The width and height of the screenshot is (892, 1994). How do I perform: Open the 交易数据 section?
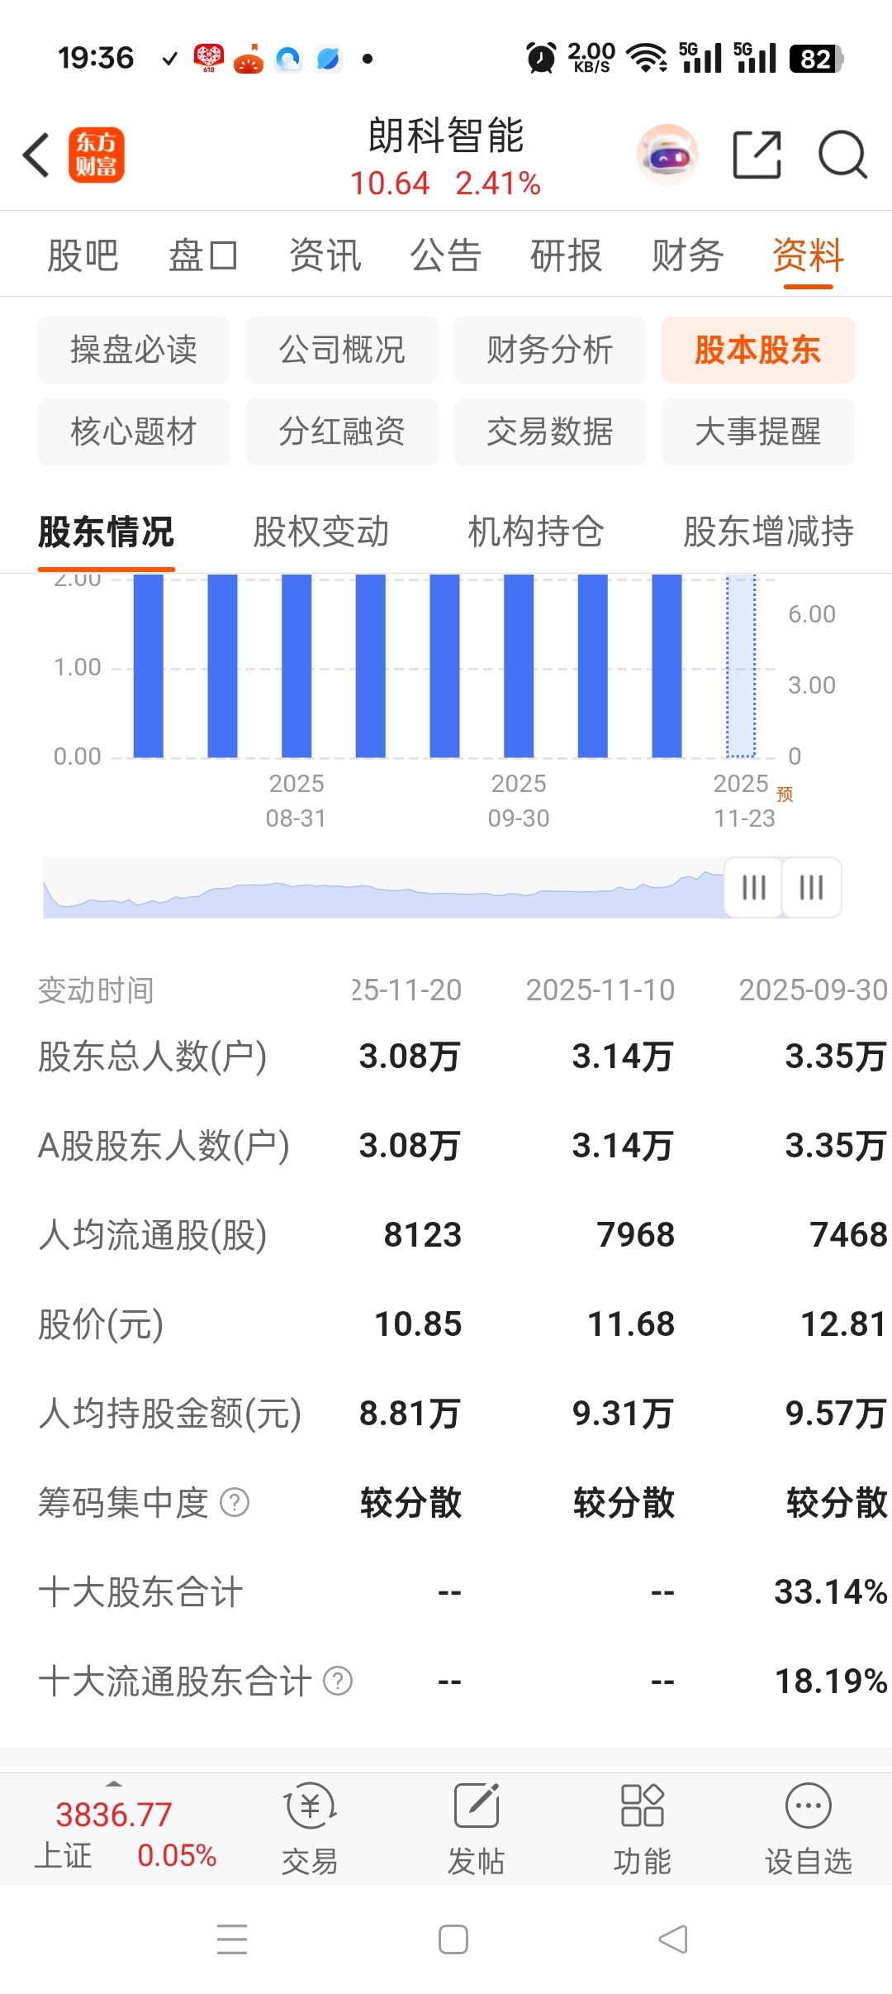[550, 432]
